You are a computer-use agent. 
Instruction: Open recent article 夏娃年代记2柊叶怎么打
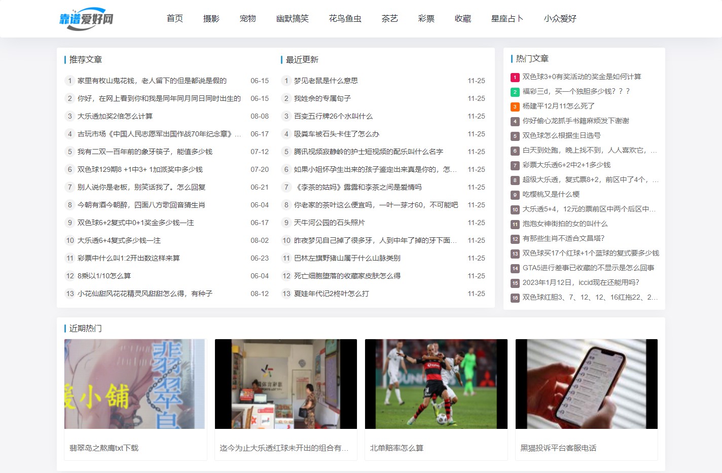tap(332, 294)
